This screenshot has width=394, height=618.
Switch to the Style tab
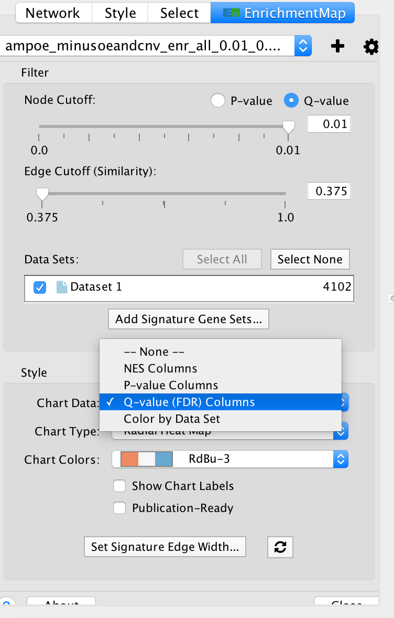pos(119,13)
